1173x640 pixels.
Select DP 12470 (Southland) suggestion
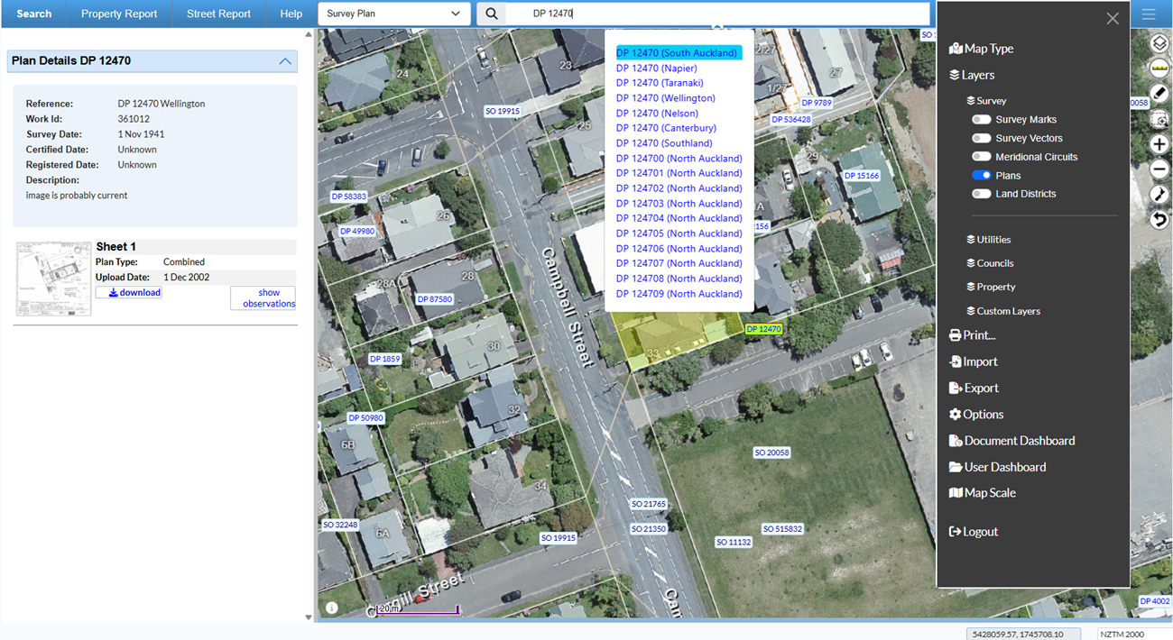tap(664, 143)
